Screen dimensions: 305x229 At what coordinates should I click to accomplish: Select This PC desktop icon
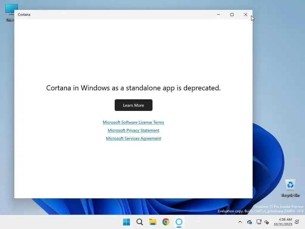click(10, 13)
